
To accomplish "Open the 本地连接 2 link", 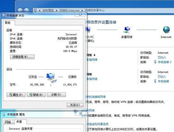I will (x=164, y=62).
